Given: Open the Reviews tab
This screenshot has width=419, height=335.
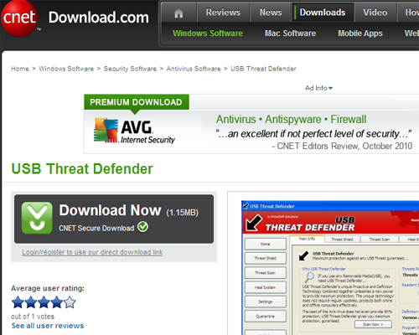Looking at the screenshot, I should coord(223,13).
